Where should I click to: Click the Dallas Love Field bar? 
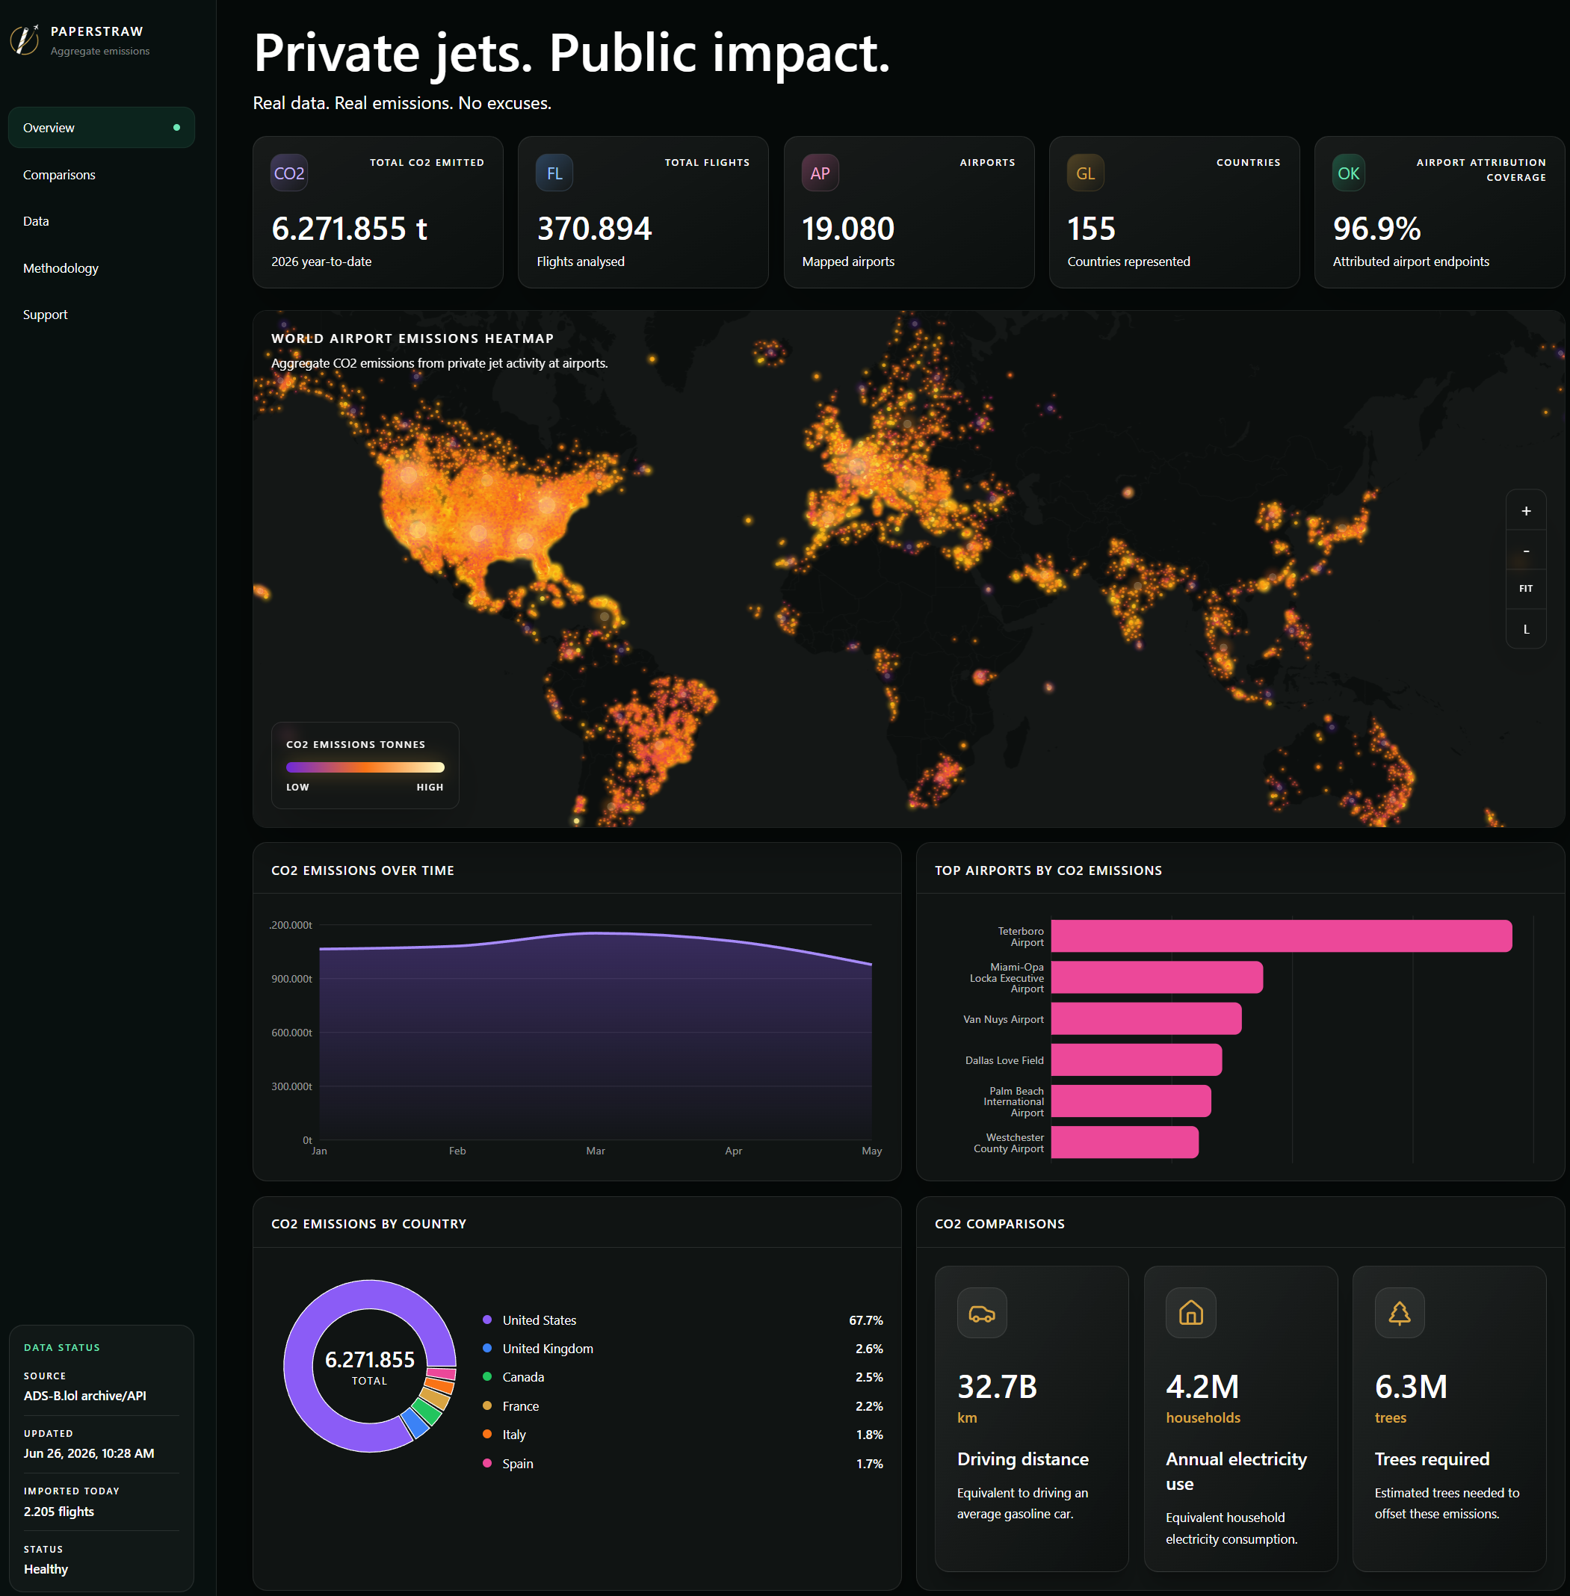point(1137,1060)
